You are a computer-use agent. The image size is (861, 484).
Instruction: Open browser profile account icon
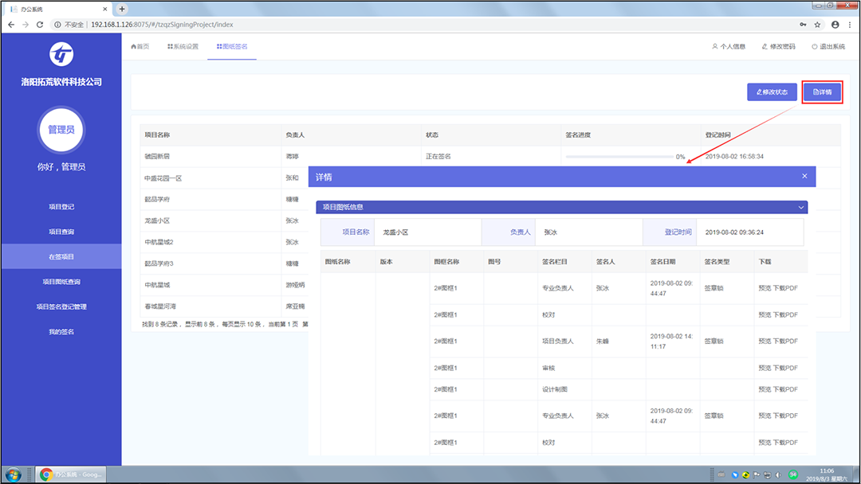pyautogui.click(x=835, y=25)
